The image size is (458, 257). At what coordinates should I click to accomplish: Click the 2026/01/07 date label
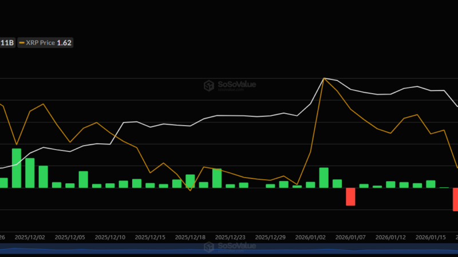350,238
